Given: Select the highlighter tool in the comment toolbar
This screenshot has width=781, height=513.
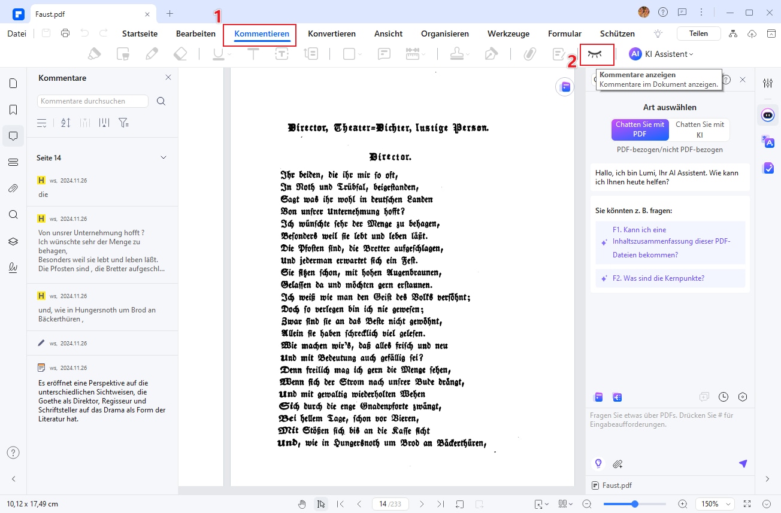Looking at the screenshot, I should pyautogui.click(x=95, y=54).
